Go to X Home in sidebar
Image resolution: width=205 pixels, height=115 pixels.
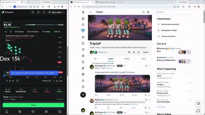(83, 19)
